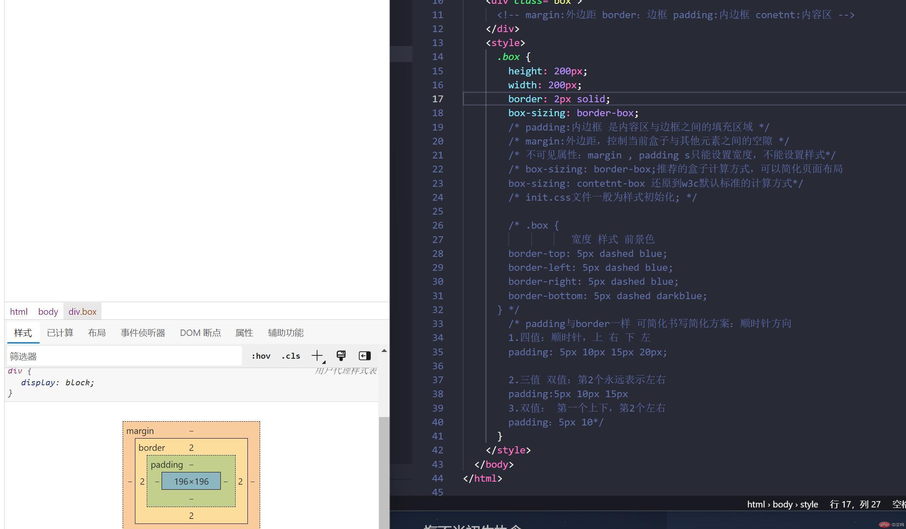Viewport: 906px width, 529px height.
Task: Open the 布局 tab
Action: point(97,333)
